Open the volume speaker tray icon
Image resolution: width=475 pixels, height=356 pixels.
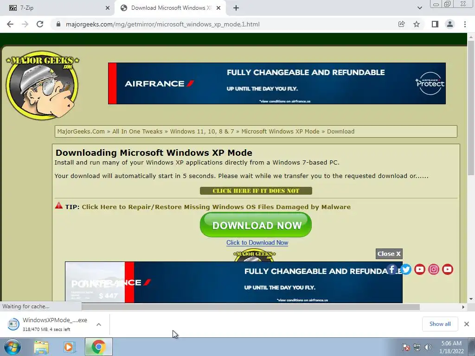(428, 347)
